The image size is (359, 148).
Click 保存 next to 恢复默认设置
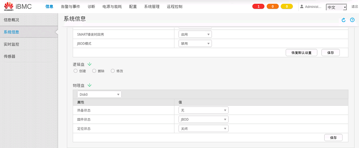click(x=331, y=53)
